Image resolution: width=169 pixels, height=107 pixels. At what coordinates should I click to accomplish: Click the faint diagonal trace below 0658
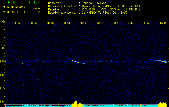point(127,91)
